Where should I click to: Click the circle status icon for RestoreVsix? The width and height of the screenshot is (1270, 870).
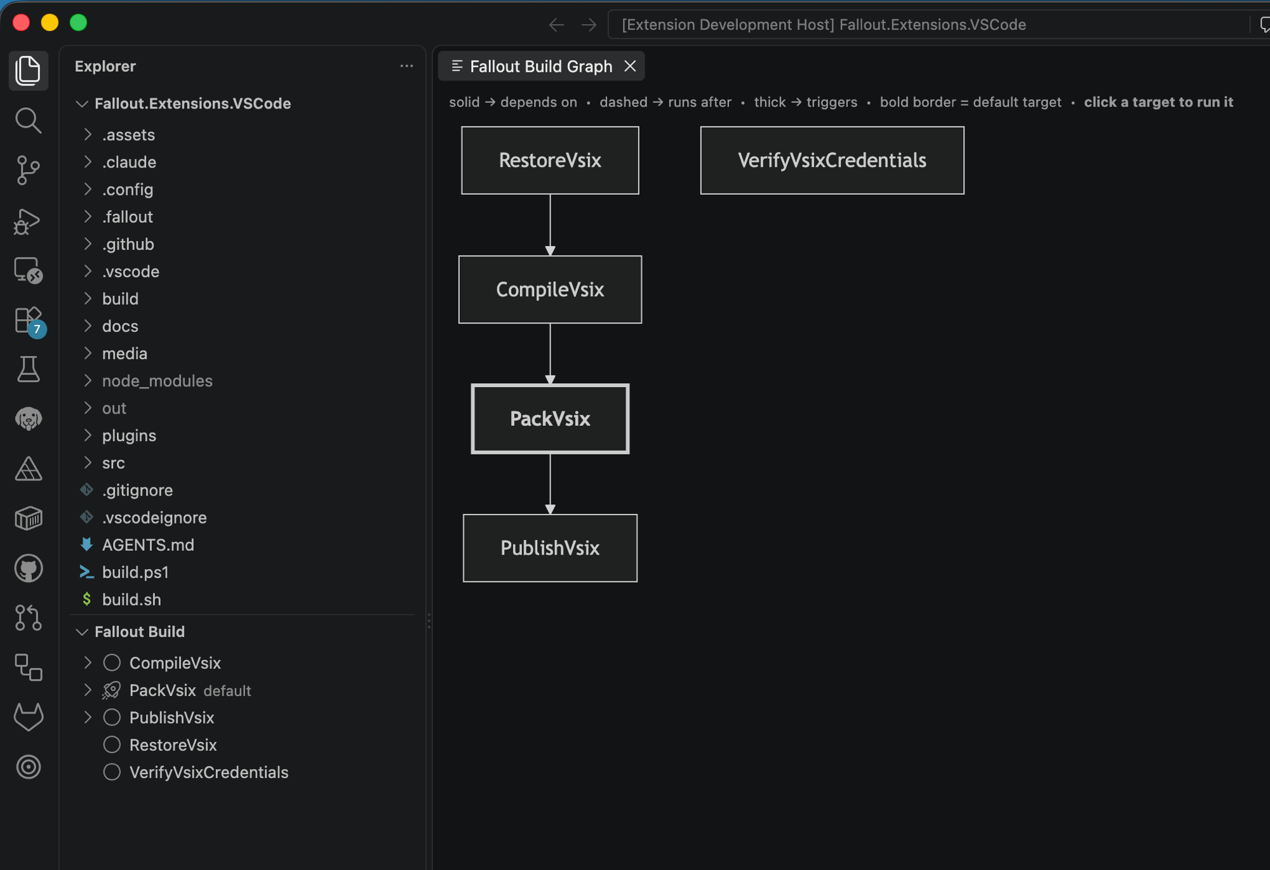click(112, 745)
